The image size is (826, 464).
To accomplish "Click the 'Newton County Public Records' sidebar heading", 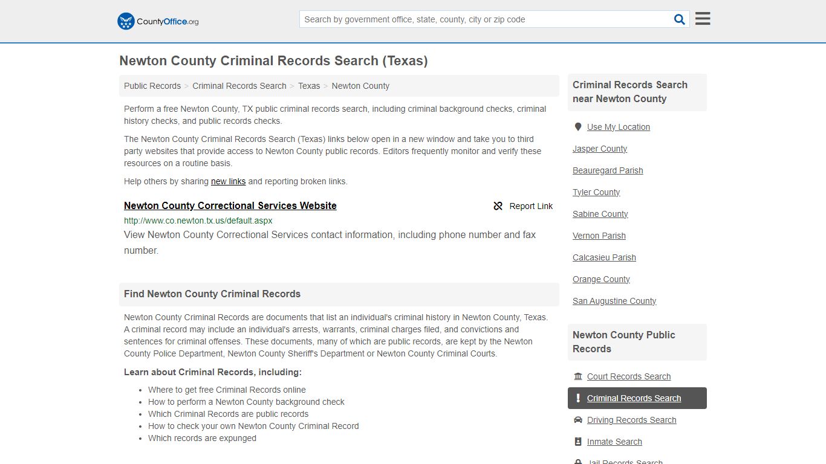I will coord(624,342).
